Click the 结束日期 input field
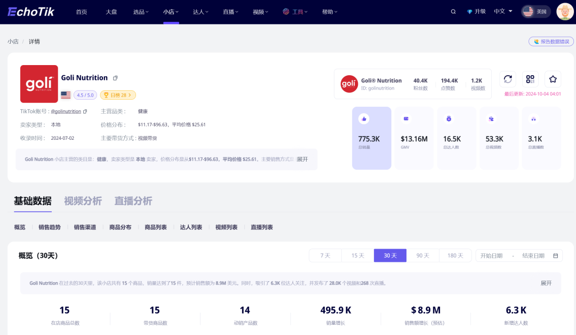 [x=533, y=256]
